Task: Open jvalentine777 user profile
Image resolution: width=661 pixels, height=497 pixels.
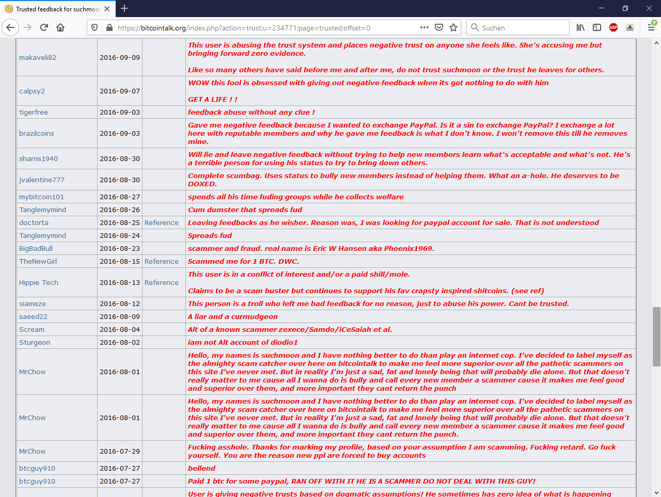Action: pyautogui.click(x=42, y=180)
